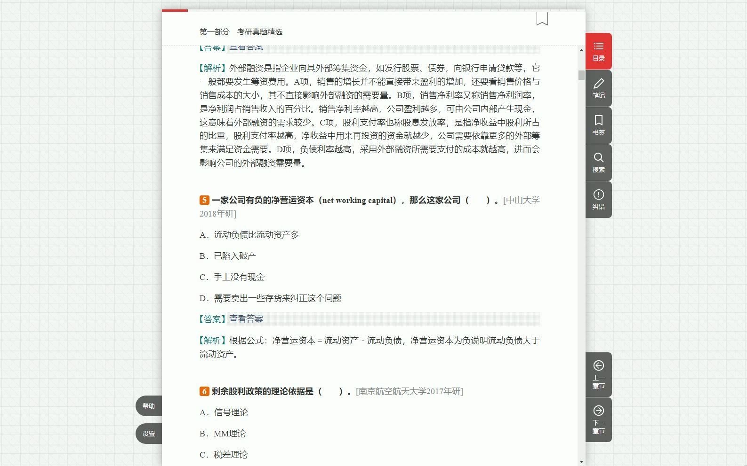
Task: Select option C 税差理论
Action: pyautogui.click(x=224, y=455)
